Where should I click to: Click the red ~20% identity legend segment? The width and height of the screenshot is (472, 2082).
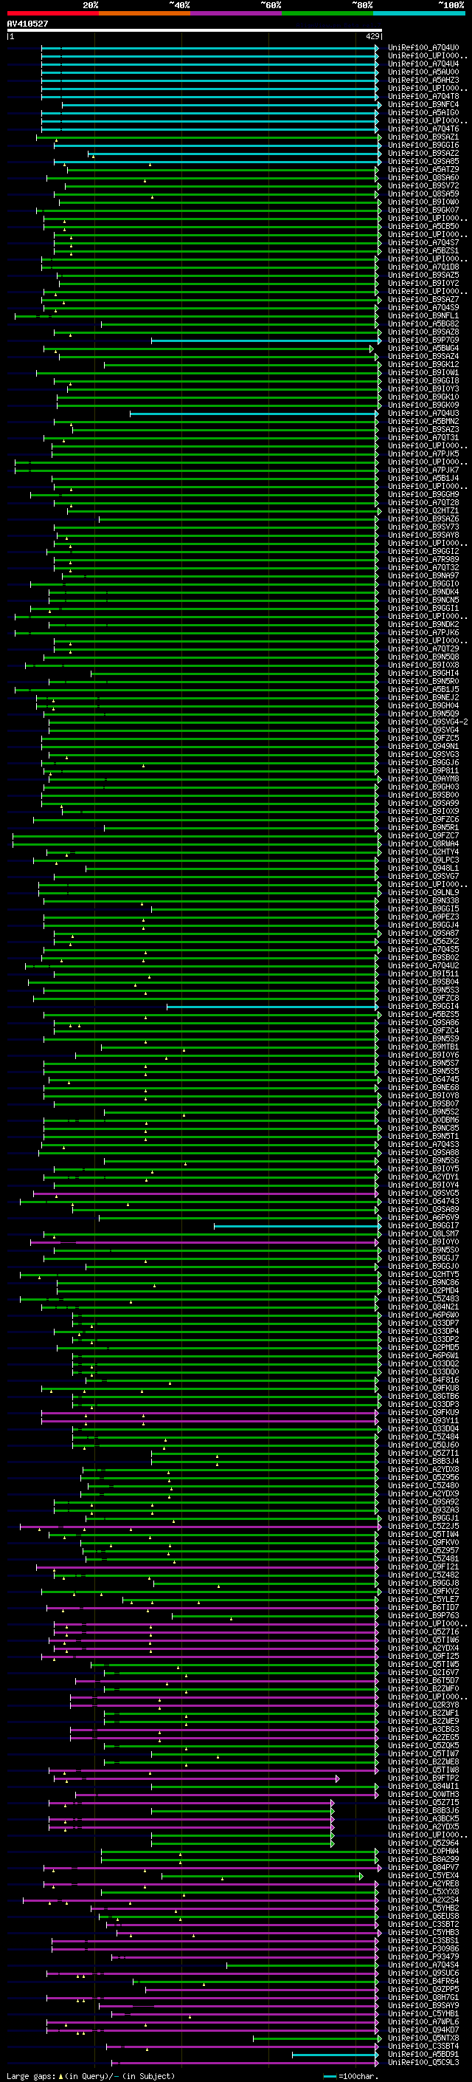click(52, 13)
